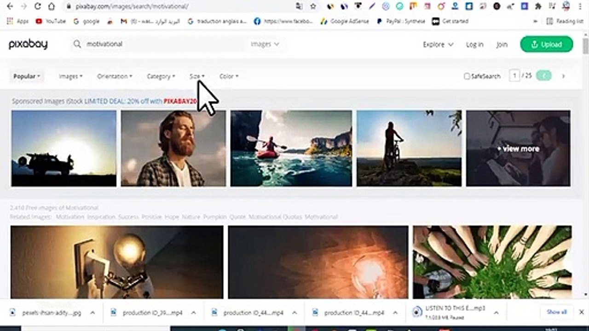Click the Motivational Quotes related tag

[275, 217]
